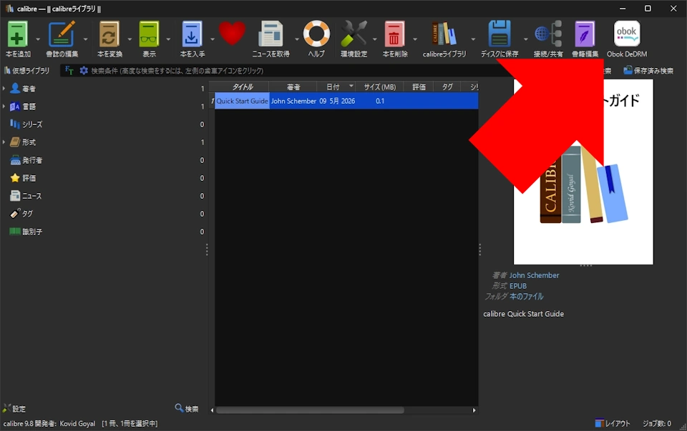687x431 pixels.
Task: Click the scroll left arrow of book list
Action: [212, 410]
